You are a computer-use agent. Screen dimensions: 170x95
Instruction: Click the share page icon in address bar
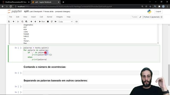(146, 6)
